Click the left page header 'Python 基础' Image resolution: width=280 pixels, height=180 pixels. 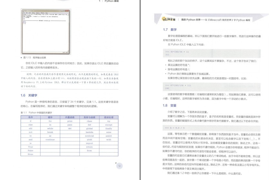tap(111, 1)
